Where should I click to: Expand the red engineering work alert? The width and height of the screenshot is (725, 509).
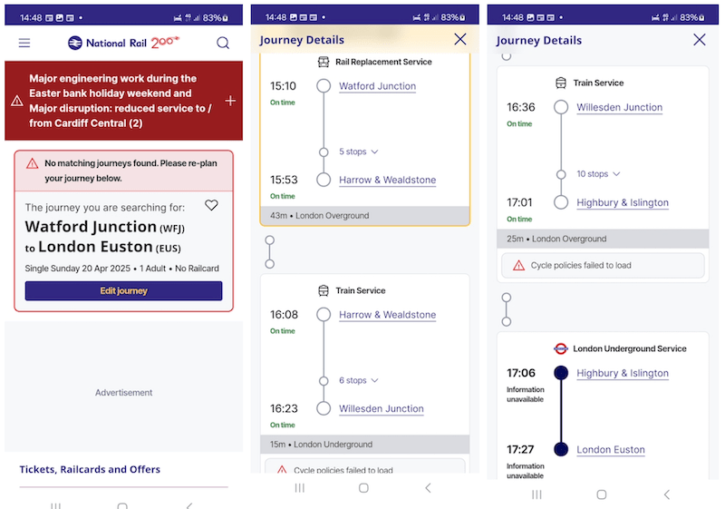230,101
